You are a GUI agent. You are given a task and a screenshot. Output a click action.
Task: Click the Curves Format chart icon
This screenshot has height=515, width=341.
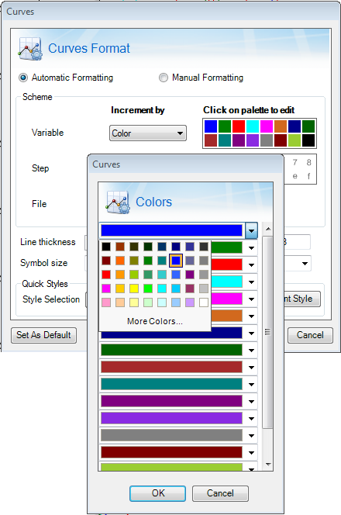(30, 49)
